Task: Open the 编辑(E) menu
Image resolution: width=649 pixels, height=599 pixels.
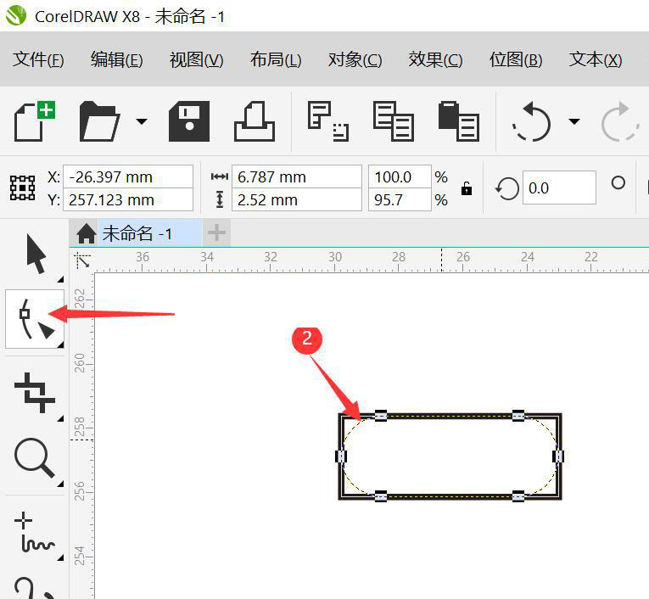Action: click(117, 59)
